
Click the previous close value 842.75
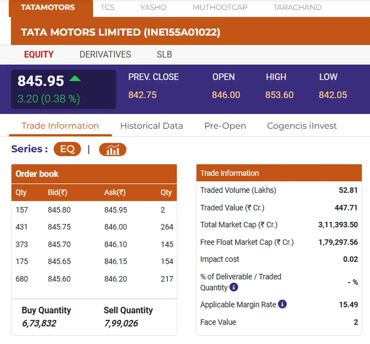pyautogui.click(x=142, y=95)
